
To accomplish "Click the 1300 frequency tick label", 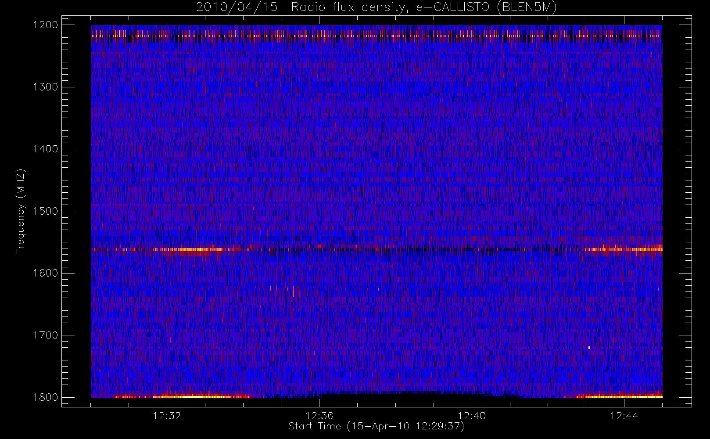I will click(46, 86).
